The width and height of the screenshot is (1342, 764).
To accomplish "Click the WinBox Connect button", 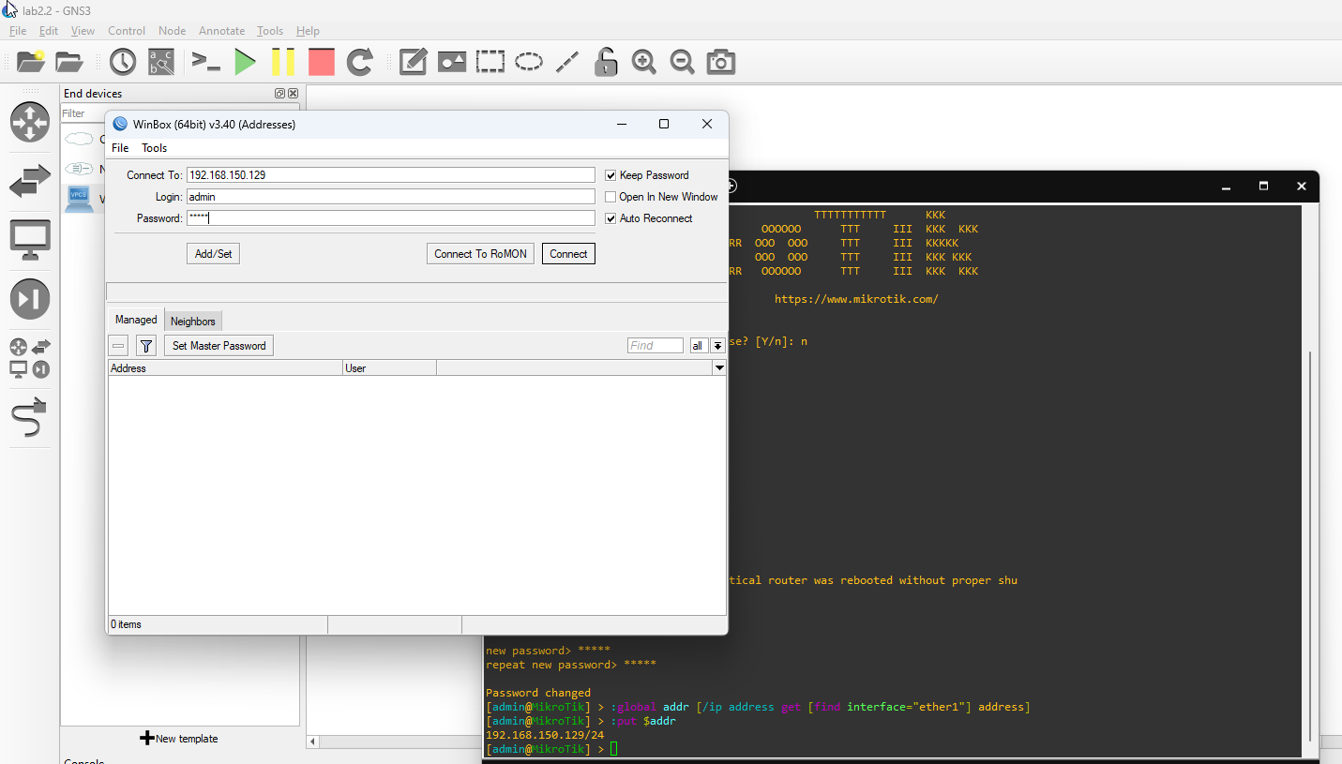I will [568, 254].
